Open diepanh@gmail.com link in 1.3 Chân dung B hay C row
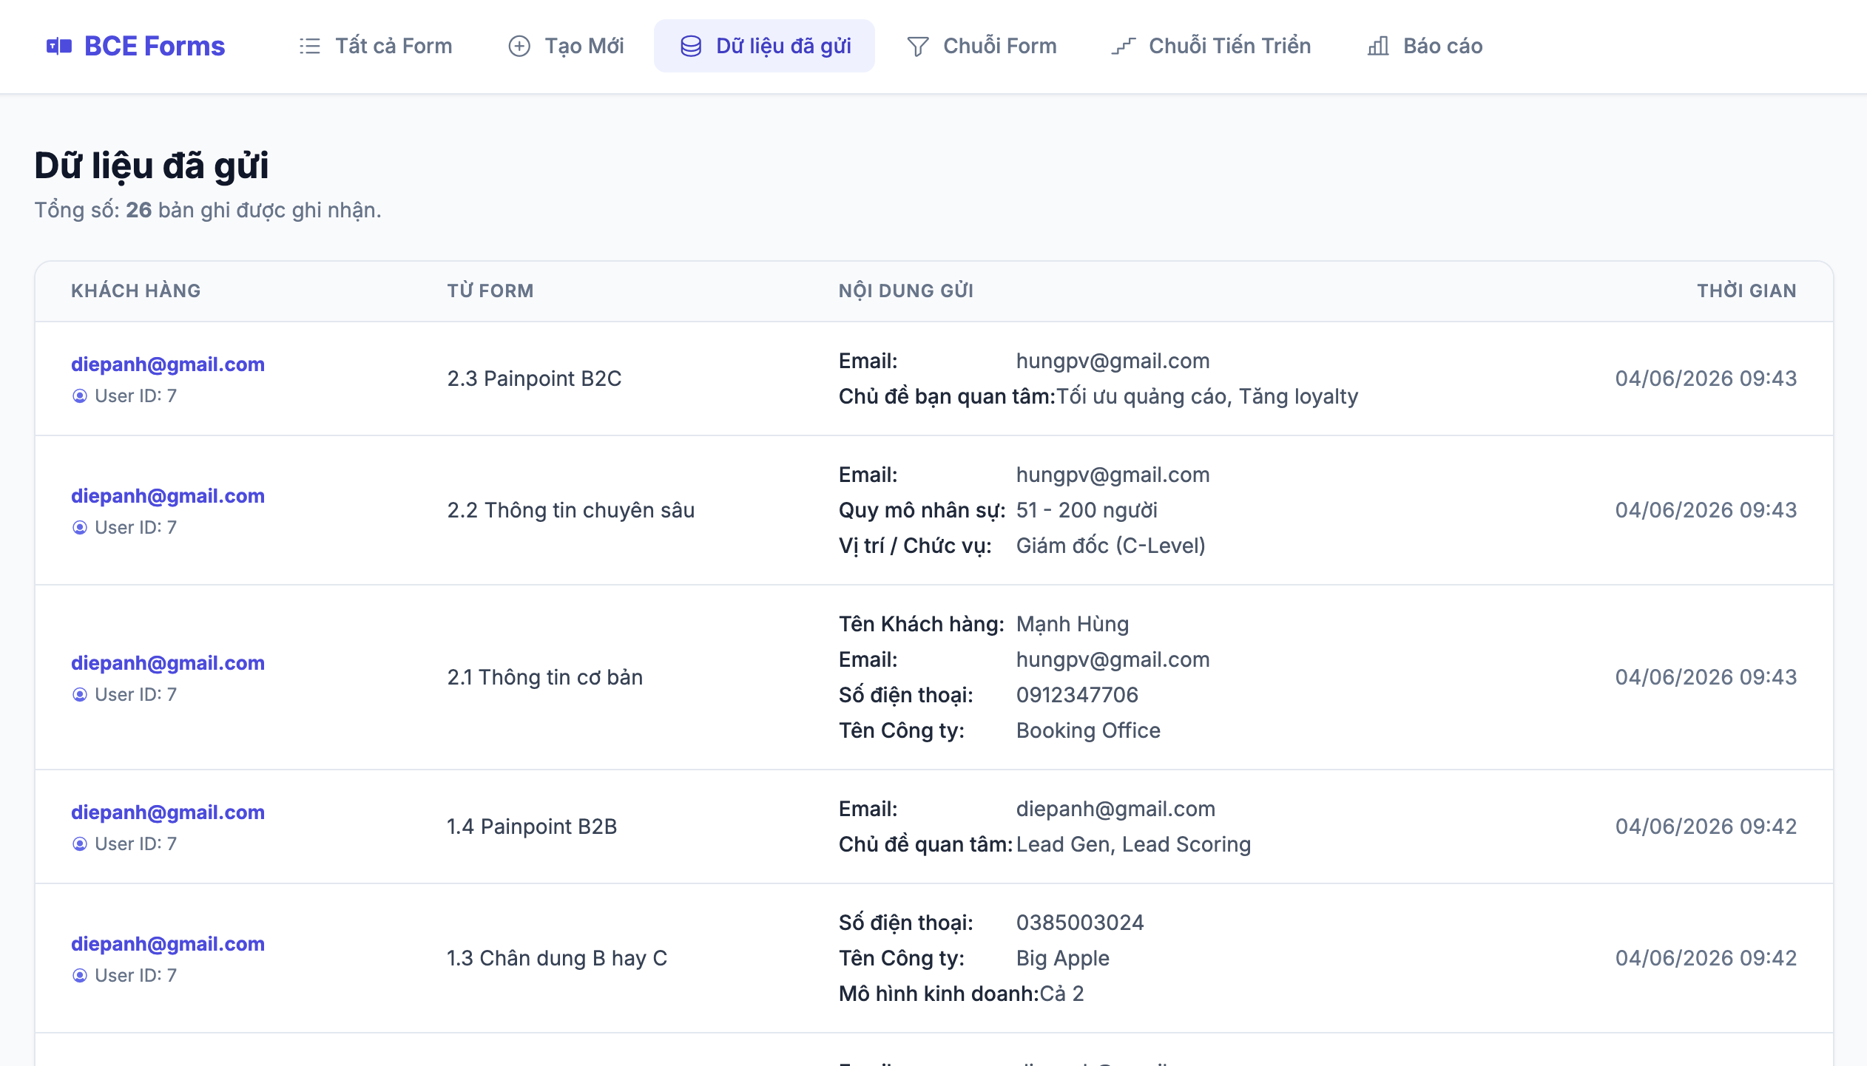1867x1066 pixels. [x=168, y=944]
